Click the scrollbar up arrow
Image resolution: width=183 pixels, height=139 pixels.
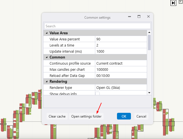point(149,33)
